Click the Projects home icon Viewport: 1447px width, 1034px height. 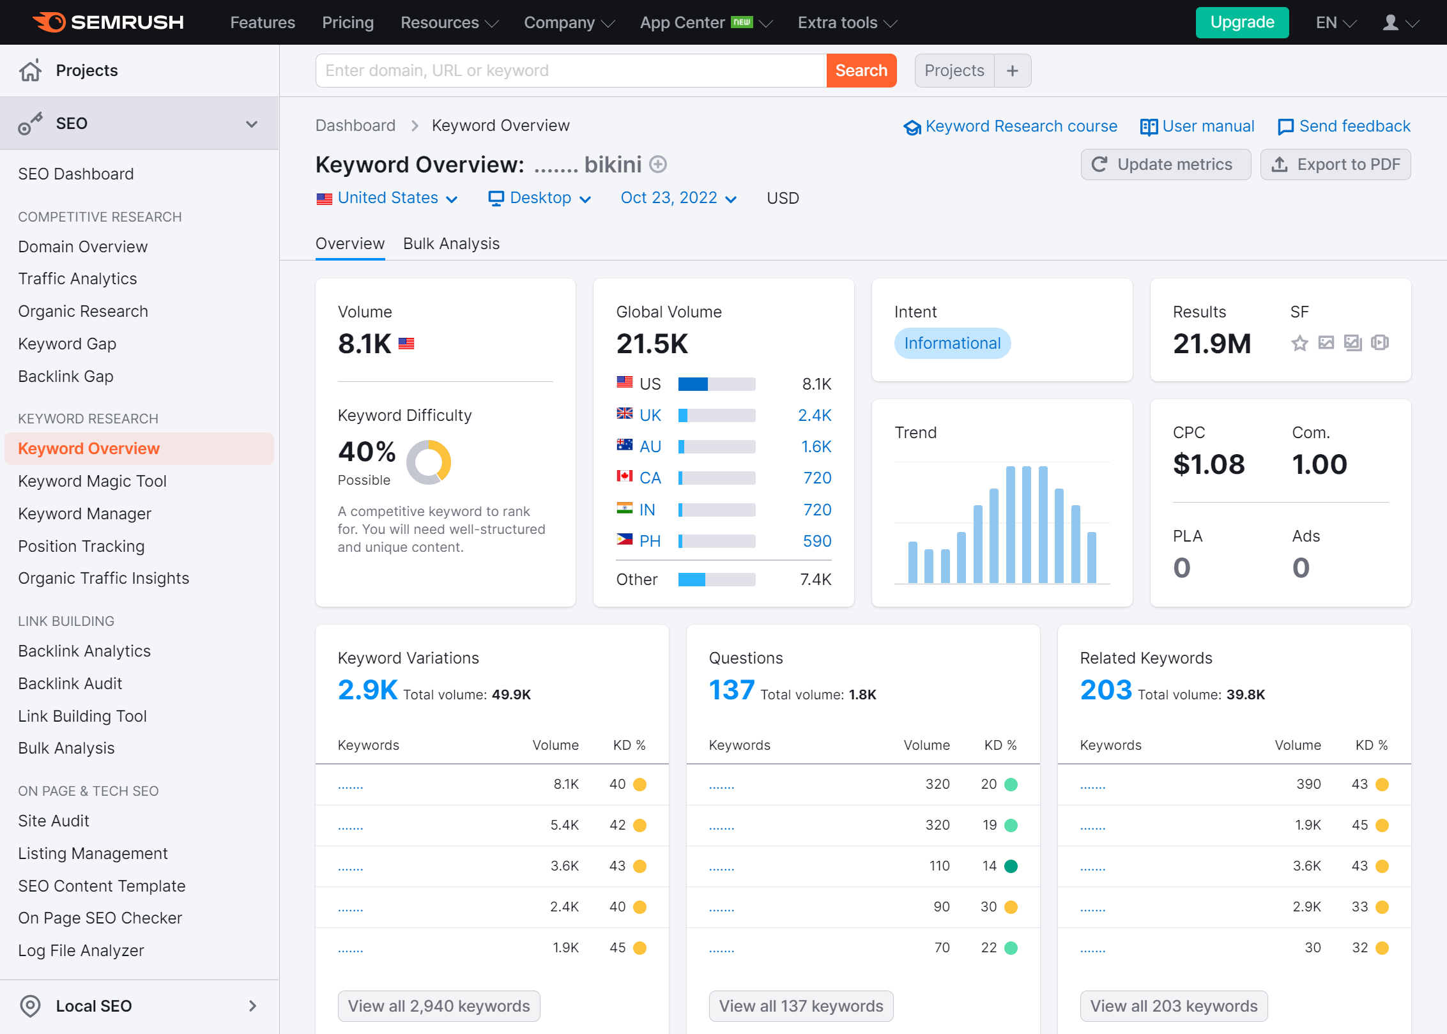(x=30, y=70)
